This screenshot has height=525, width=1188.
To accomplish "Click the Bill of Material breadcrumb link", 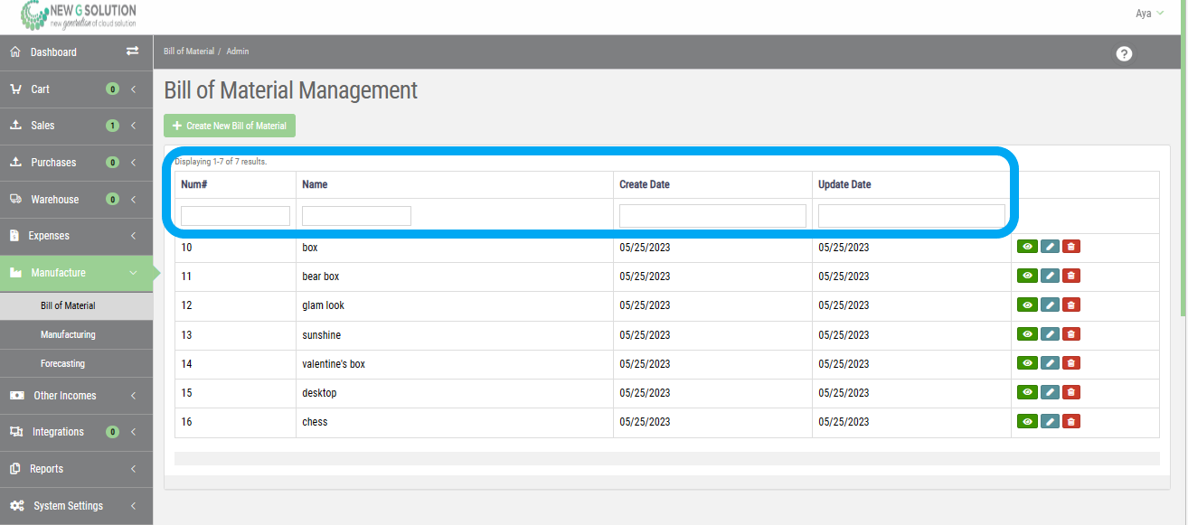I will [189, 52].
